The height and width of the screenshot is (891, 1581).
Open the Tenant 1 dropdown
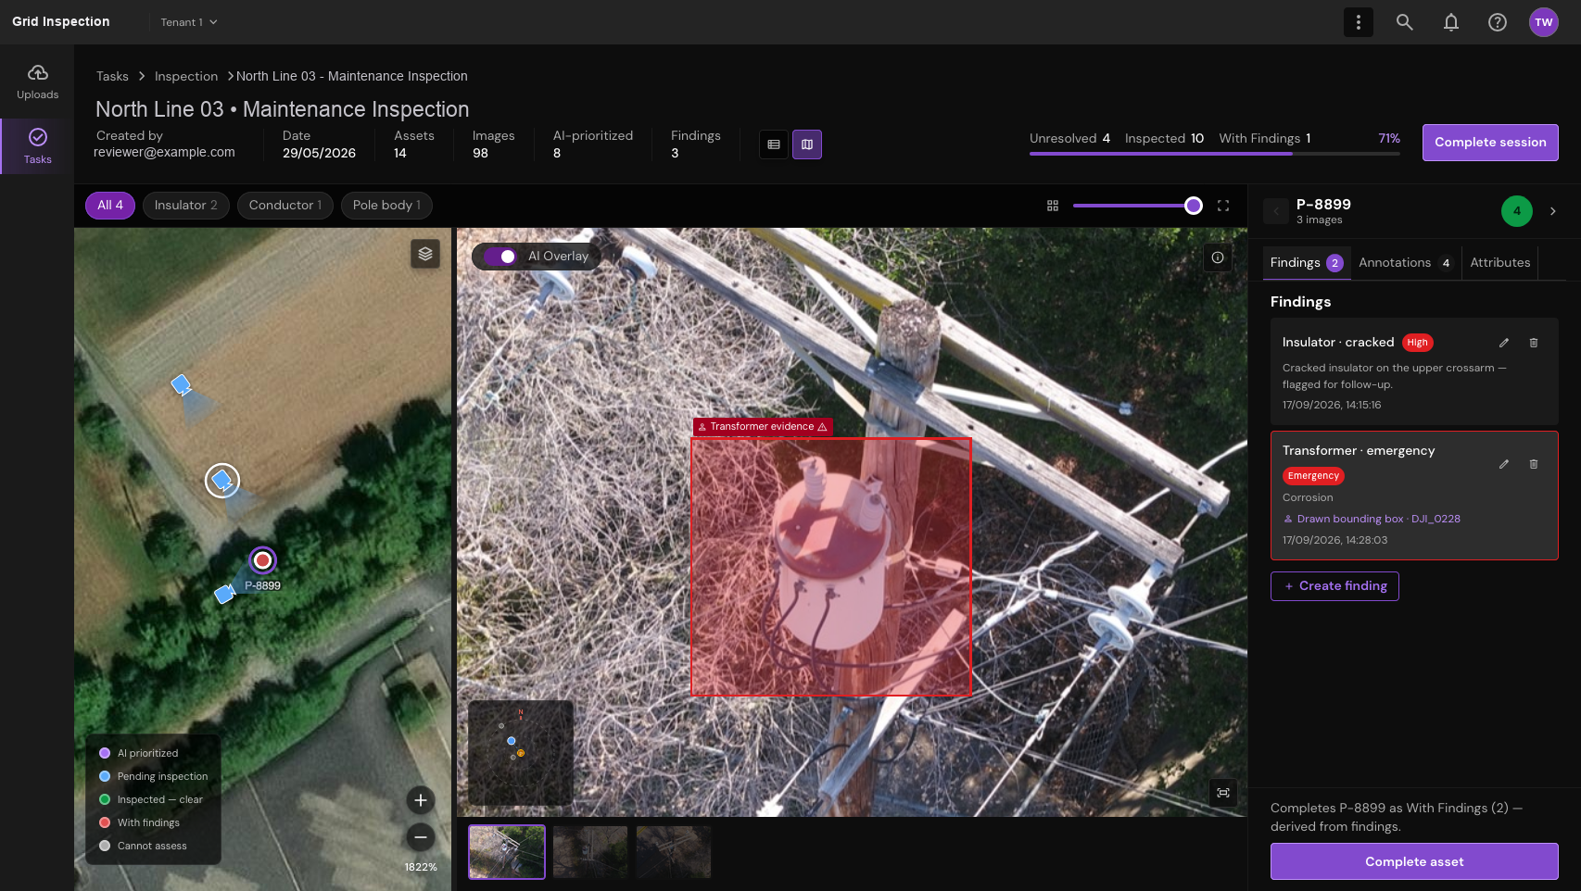(x=189, y=22)
